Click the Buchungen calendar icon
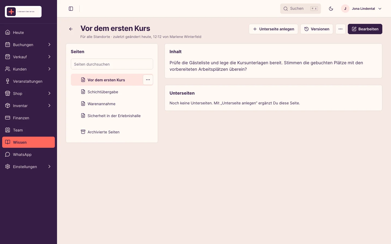391x244 pixels. click(8, 44)
